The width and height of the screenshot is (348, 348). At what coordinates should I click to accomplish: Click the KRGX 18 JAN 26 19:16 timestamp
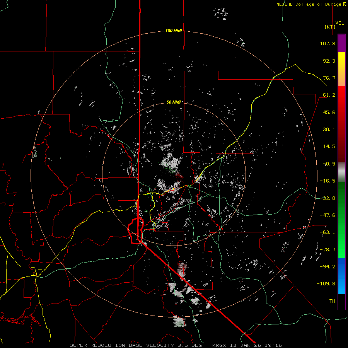(247, 345)
